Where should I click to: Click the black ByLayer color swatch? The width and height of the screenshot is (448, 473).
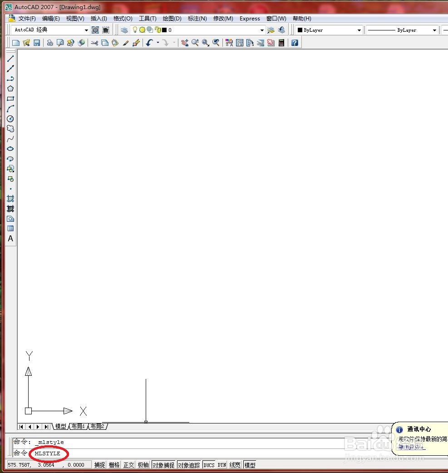point(300,30)
